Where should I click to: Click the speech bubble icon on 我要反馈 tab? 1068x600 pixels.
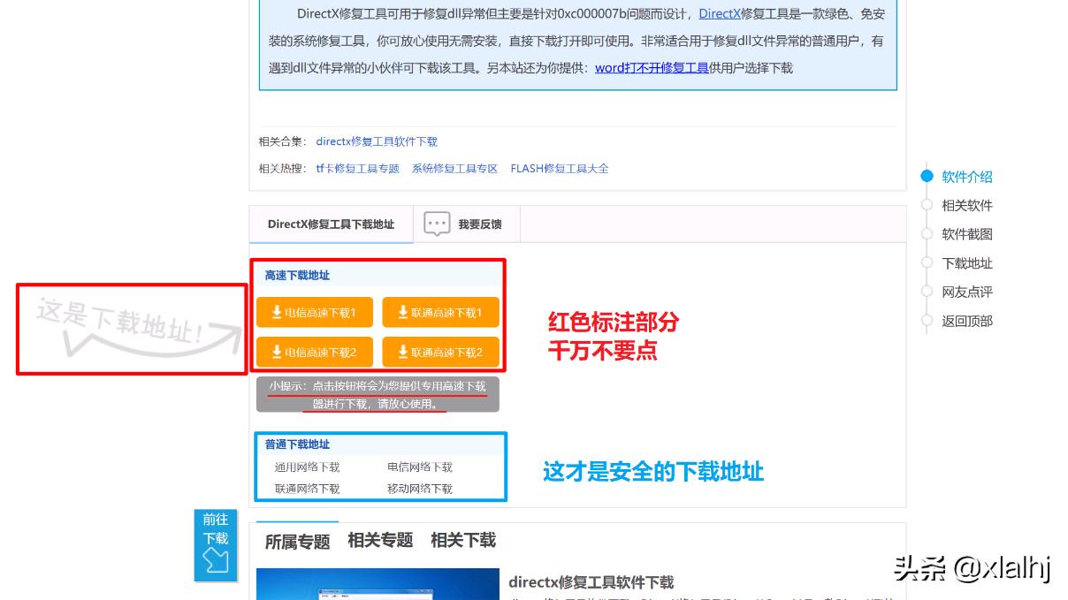pos(435,224)
